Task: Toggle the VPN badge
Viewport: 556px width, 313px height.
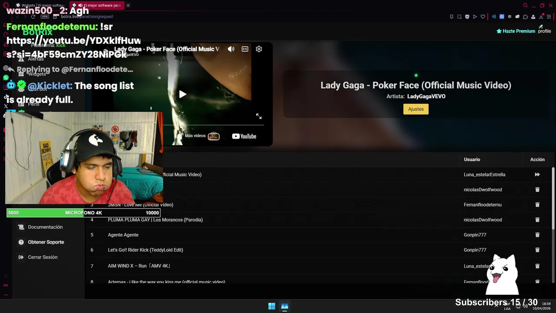Action: tap(45, 17)
